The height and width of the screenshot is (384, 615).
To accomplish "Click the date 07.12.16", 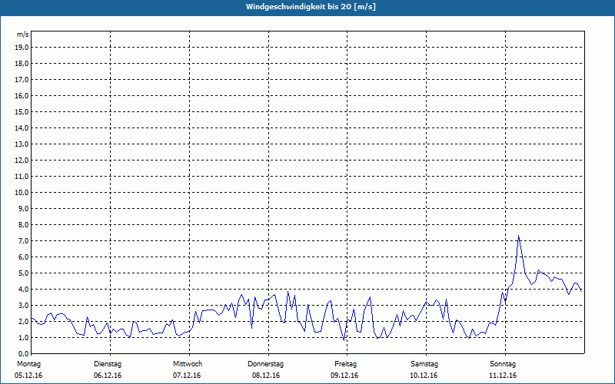I will (x=187, y=376).
